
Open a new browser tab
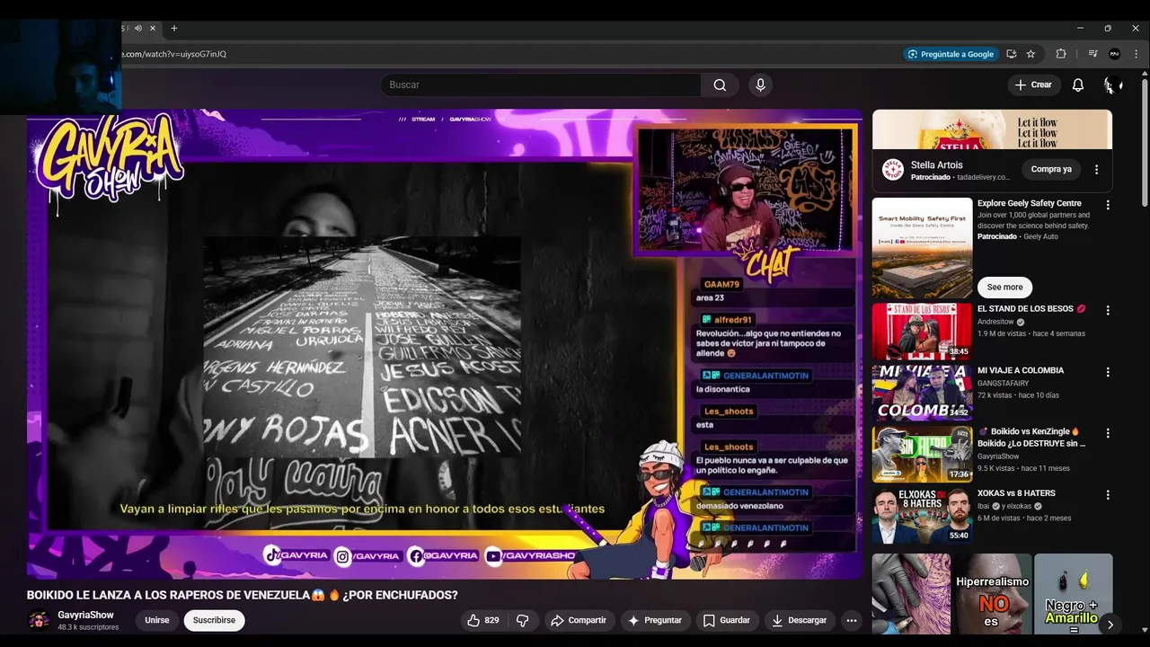(x=174, y=28)
